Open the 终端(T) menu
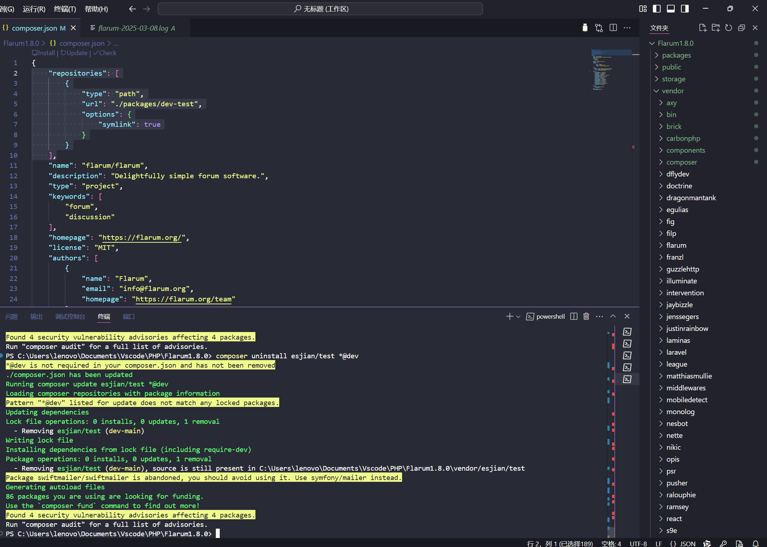This screenshot has width=767, height=547. point(65,9)
